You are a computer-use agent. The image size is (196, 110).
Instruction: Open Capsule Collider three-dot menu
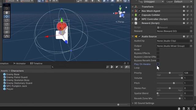(191, 15)
